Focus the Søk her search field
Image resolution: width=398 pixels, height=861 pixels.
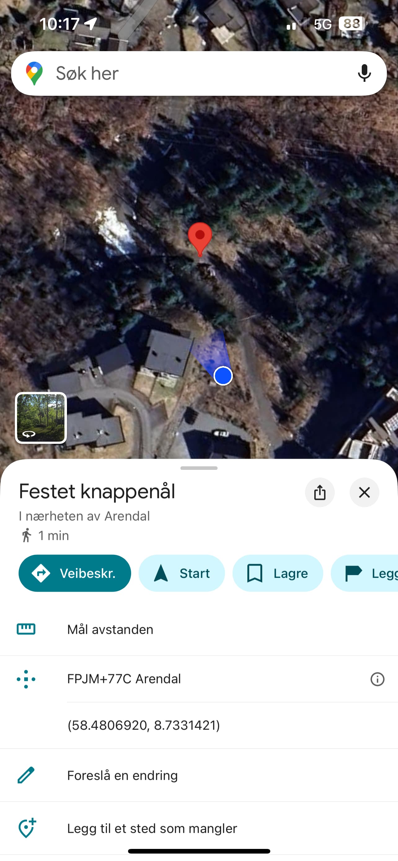199,73
